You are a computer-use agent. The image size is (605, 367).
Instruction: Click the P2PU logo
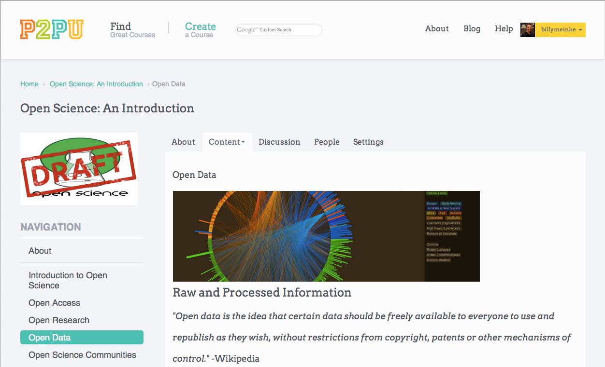click(51, 29)
